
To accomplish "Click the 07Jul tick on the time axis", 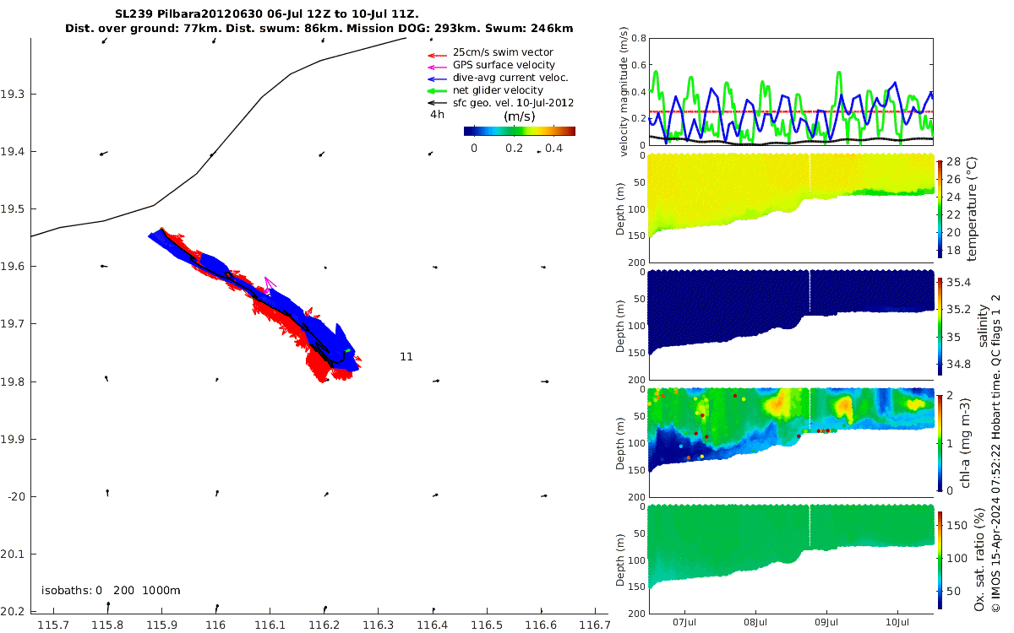I will click(x=684, y=621).
